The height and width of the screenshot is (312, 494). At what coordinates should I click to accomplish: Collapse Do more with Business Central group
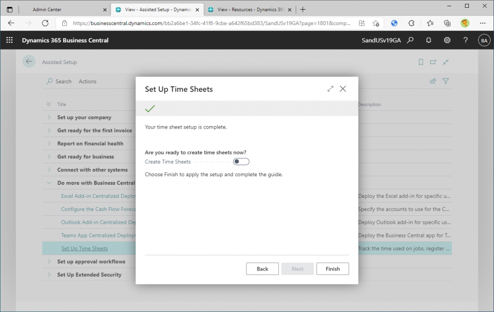click(49, 183)
